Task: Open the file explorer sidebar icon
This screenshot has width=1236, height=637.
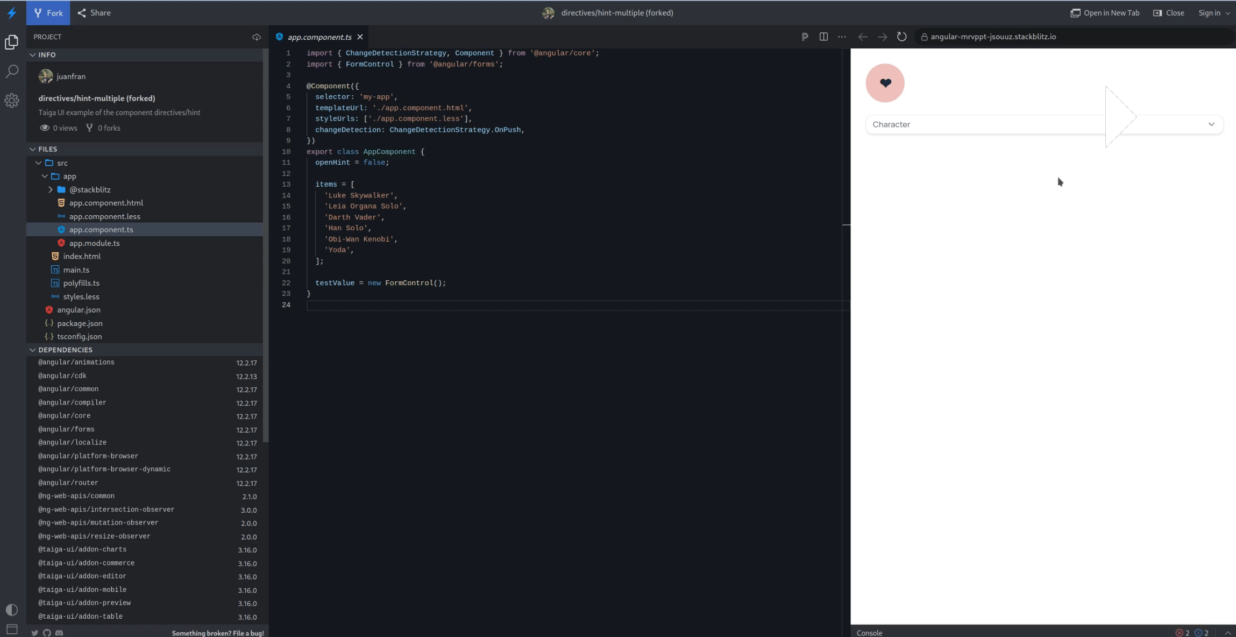Action: (x=12, y=42)
